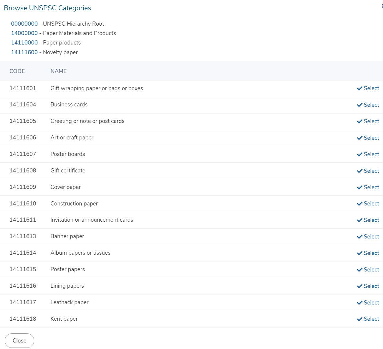The height and width of the screenshot is (349, 383).
Task: Click the 'Poster papers' name cell
Action: click(67, 269)
